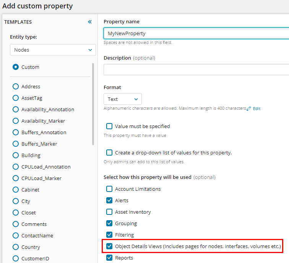Click the templates list vertical scrollbar

point(93,104)
